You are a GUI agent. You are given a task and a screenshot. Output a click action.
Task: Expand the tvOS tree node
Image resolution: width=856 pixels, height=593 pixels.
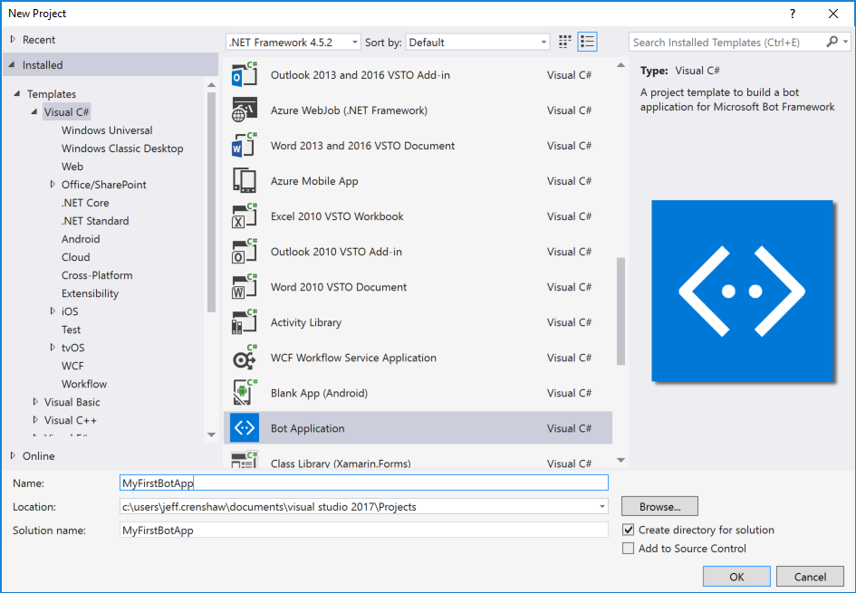click(x=53, y=348)
